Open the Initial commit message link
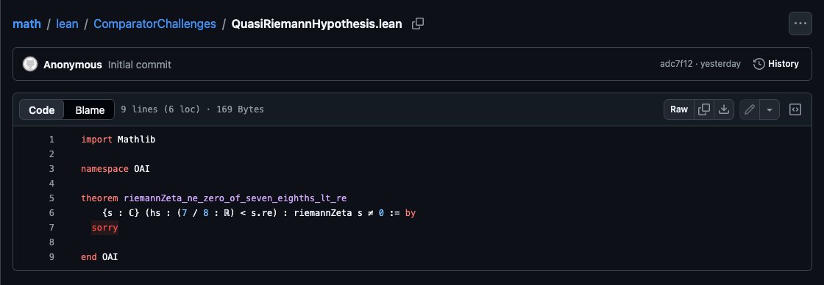Viewport: 824px width, 285px height. coord(140,65)
